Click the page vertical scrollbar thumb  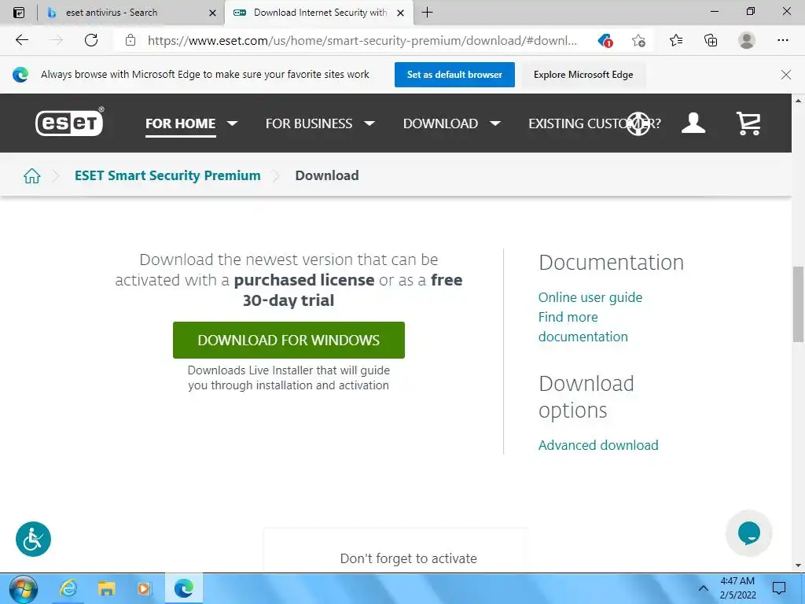coord(798,304)
